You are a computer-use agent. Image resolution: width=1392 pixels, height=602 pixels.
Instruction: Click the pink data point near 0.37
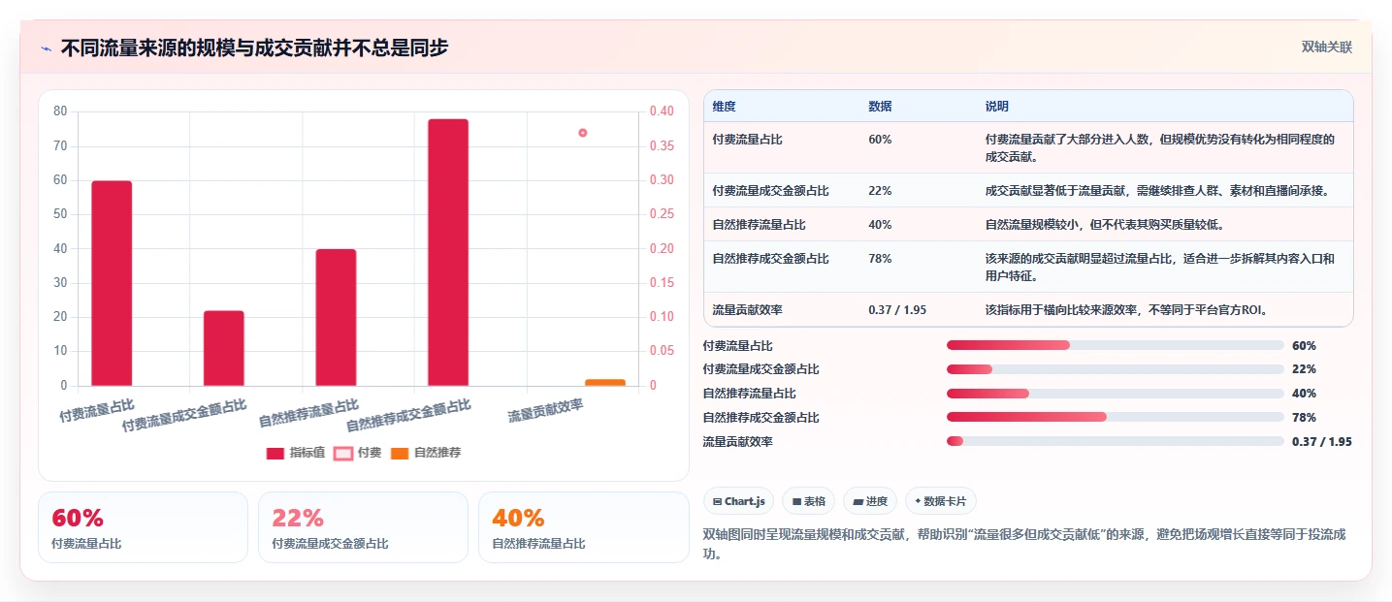point(583,133)
